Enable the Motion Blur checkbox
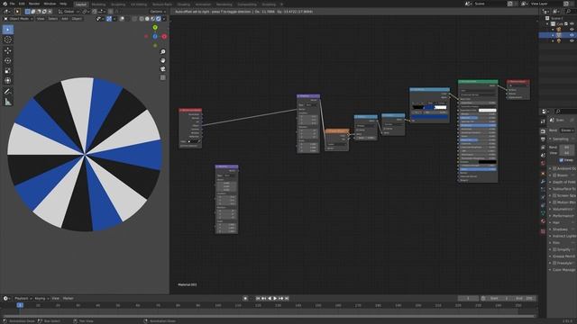 point(554,202)
